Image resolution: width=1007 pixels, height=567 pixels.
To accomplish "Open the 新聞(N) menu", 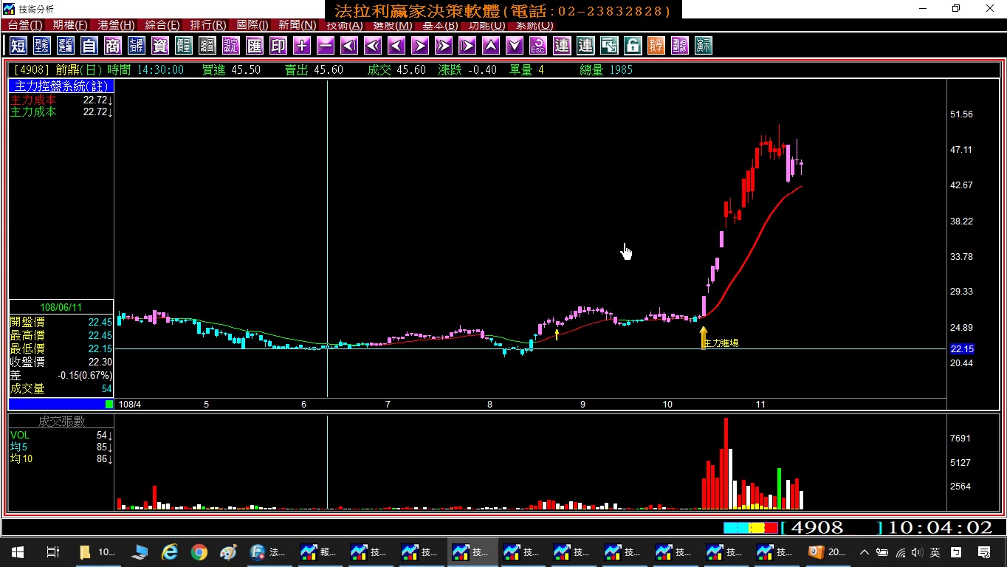I will point(298,25).
